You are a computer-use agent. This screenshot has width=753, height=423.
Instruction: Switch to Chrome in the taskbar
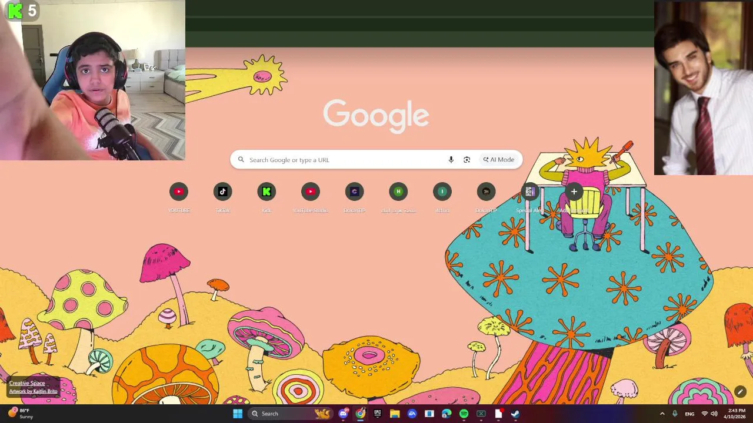point(360,414)
